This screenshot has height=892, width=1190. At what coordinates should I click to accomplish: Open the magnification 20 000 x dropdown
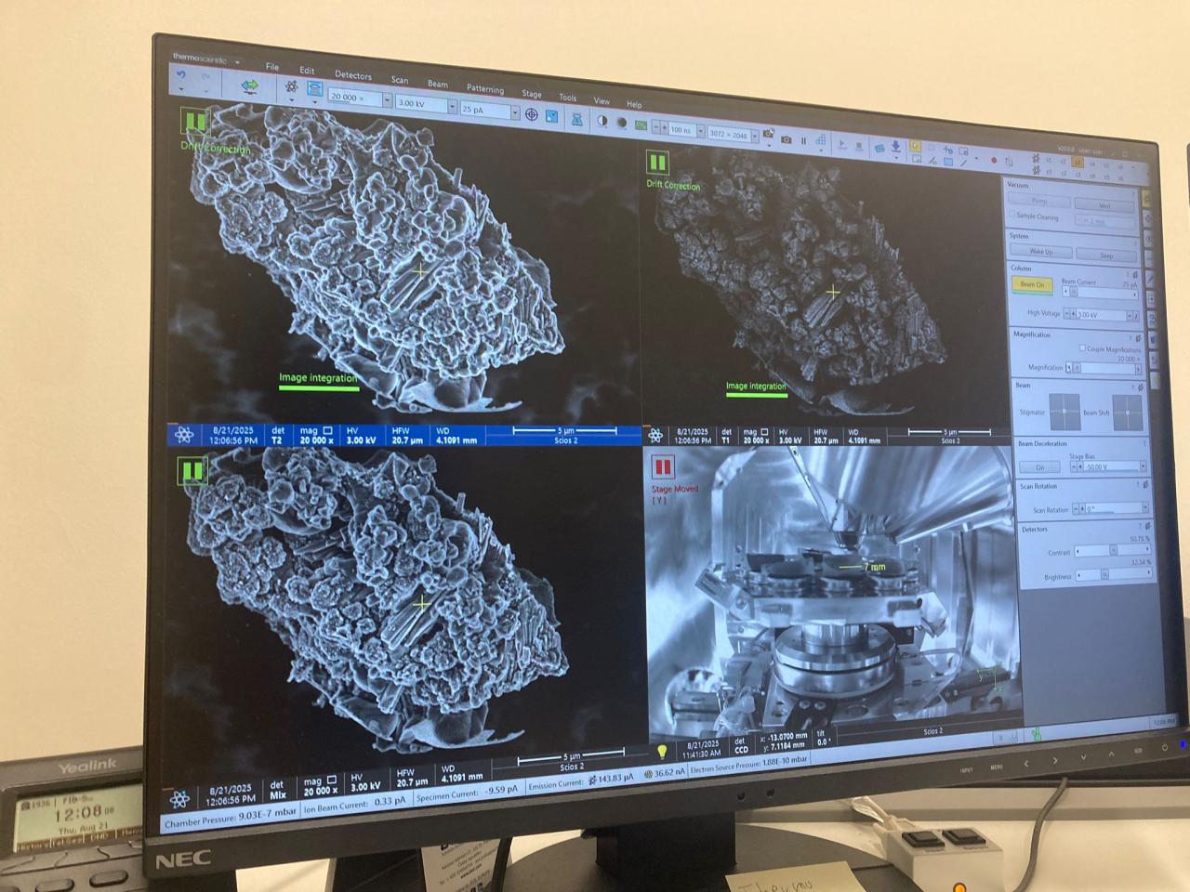[386, 99]
